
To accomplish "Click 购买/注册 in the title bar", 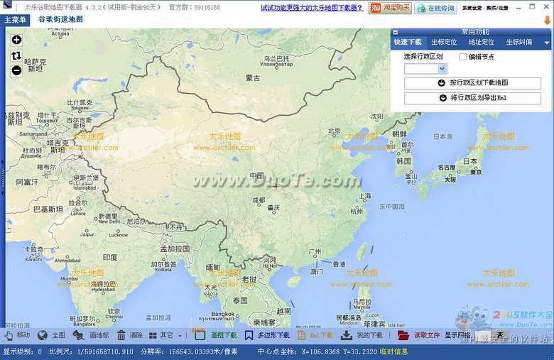I will click(497, 8).
